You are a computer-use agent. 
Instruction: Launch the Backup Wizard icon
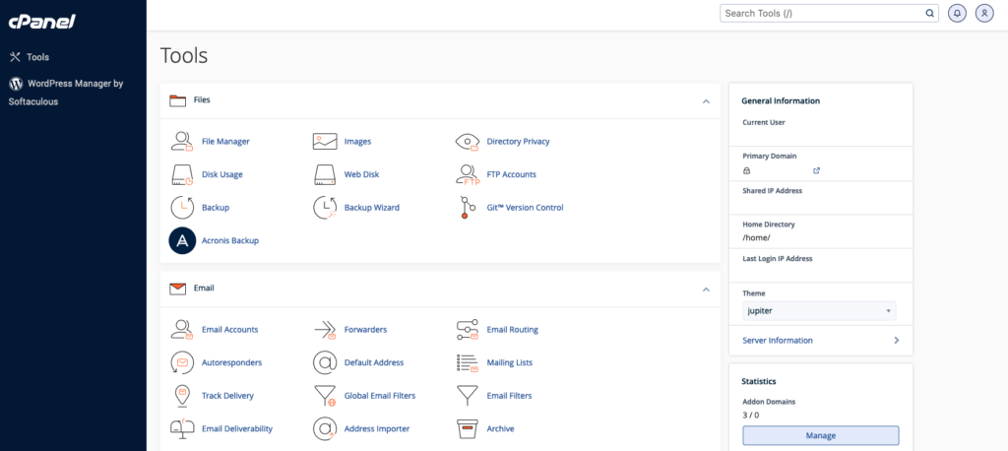(325, 208)
